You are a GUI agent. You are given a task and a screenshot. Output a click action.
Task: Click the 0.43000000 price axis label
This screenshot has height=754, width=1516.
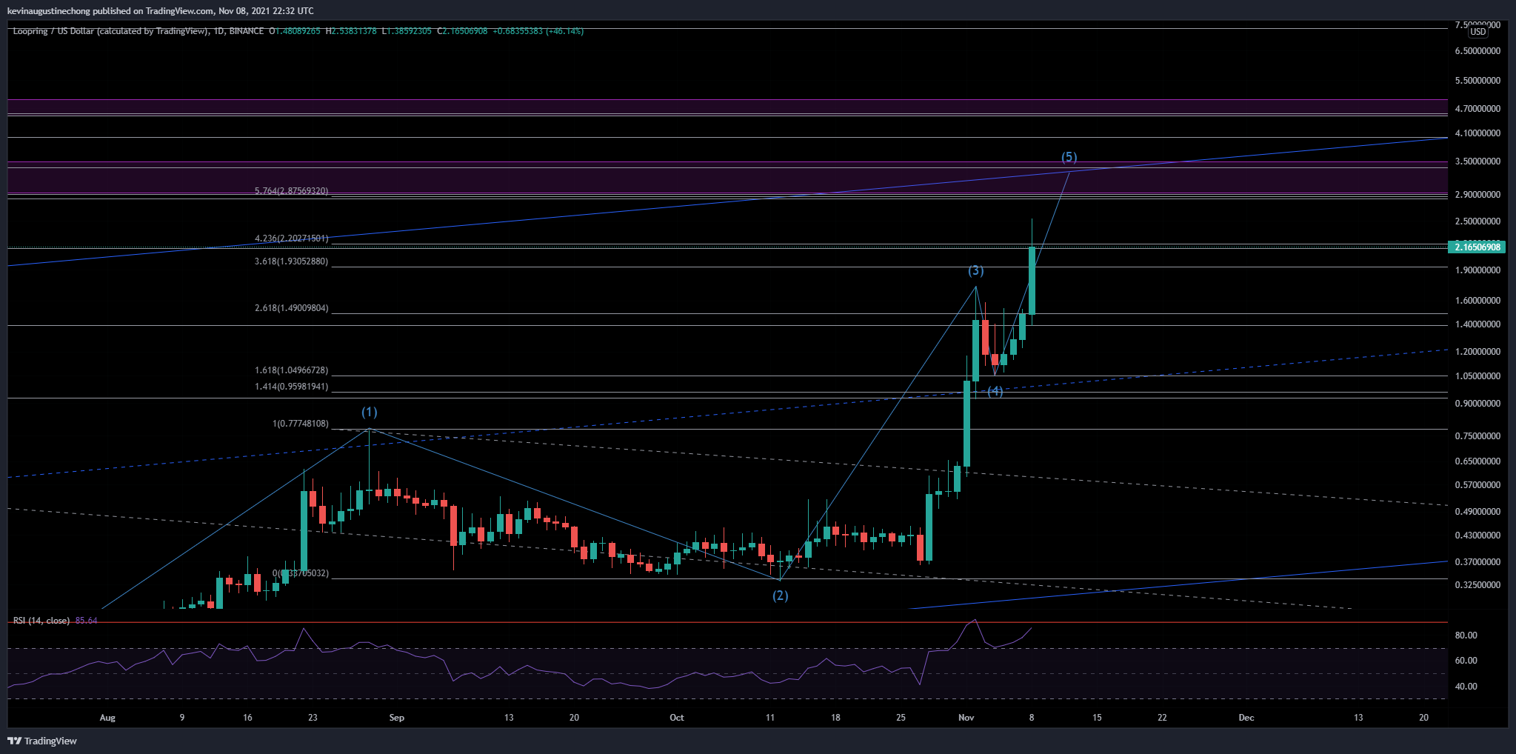tap(1477, 536)
